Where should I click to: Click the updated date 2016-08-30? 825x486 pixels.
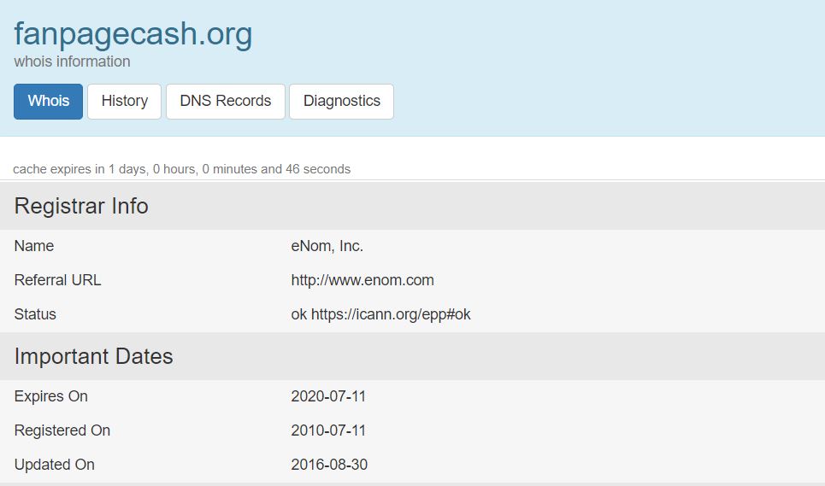click(329, 465)
